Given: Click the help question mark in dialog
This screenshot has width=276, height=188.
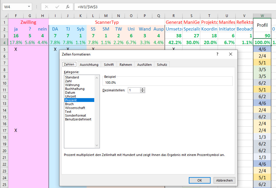Looking at the screenshot, I should pos(217,54).
